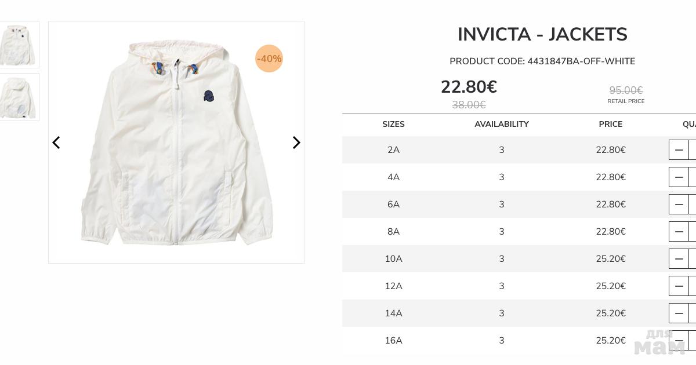
Task: Decrease quantity for size 12A
Action: click(x=679, y=286)
